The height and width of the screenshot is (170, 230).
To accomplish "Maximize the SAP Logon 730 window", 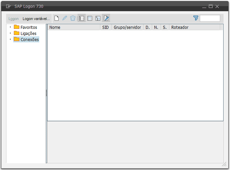I will tap(211, 6).
